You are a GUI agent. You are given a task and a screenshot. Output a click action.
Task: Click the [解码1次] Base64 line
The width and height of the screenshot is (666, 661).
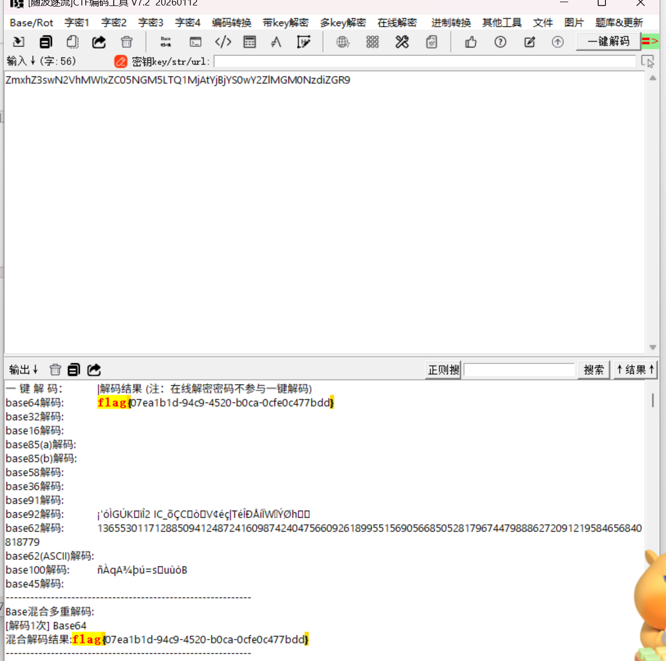pos(46,625)
